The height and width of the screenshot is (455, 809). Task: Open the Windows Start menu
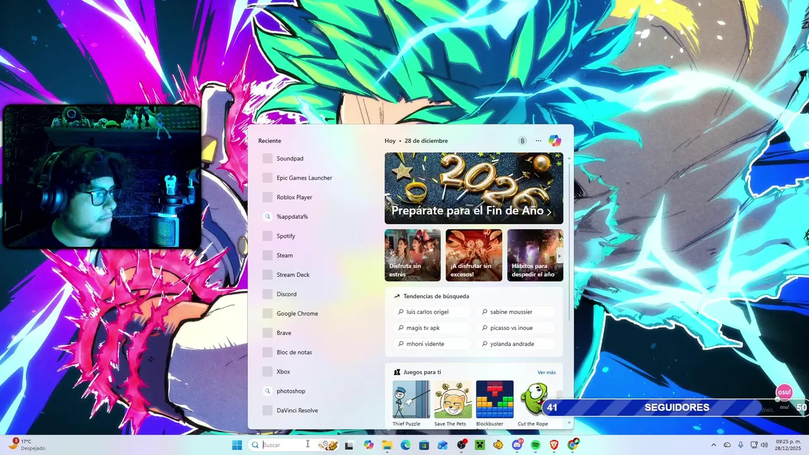(237, 445)
